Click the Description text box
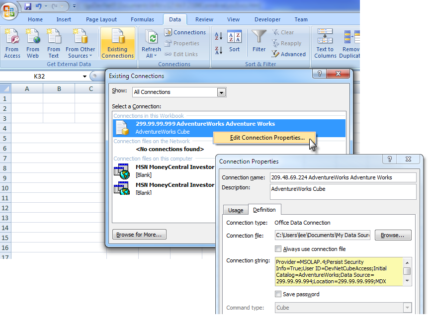Viewport: 432px width, 327px height. 343,191
